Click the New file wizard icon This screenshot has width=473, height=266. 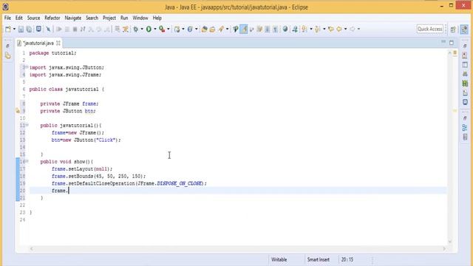(x=8, y=29)
